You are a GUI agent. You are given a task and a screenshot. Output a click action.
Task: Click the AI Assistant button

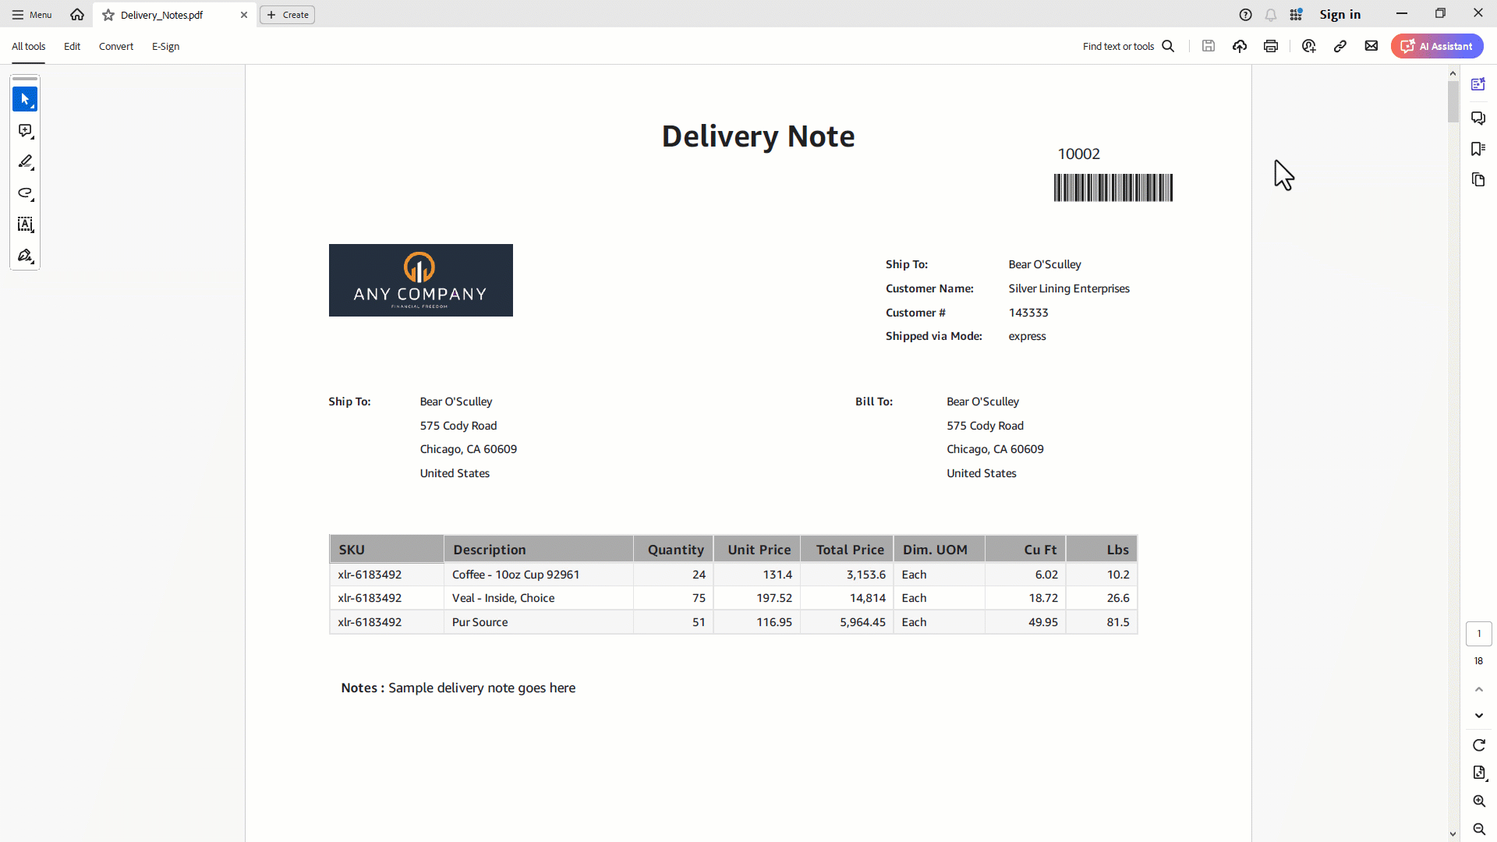(x=1436, y=46)
